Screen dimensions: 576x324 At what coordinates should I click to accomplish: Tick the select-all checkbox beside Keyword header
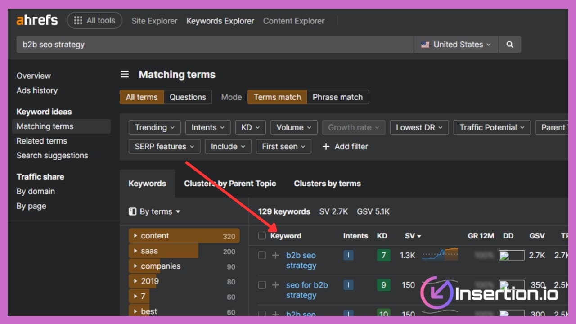[x=262, y=236]
